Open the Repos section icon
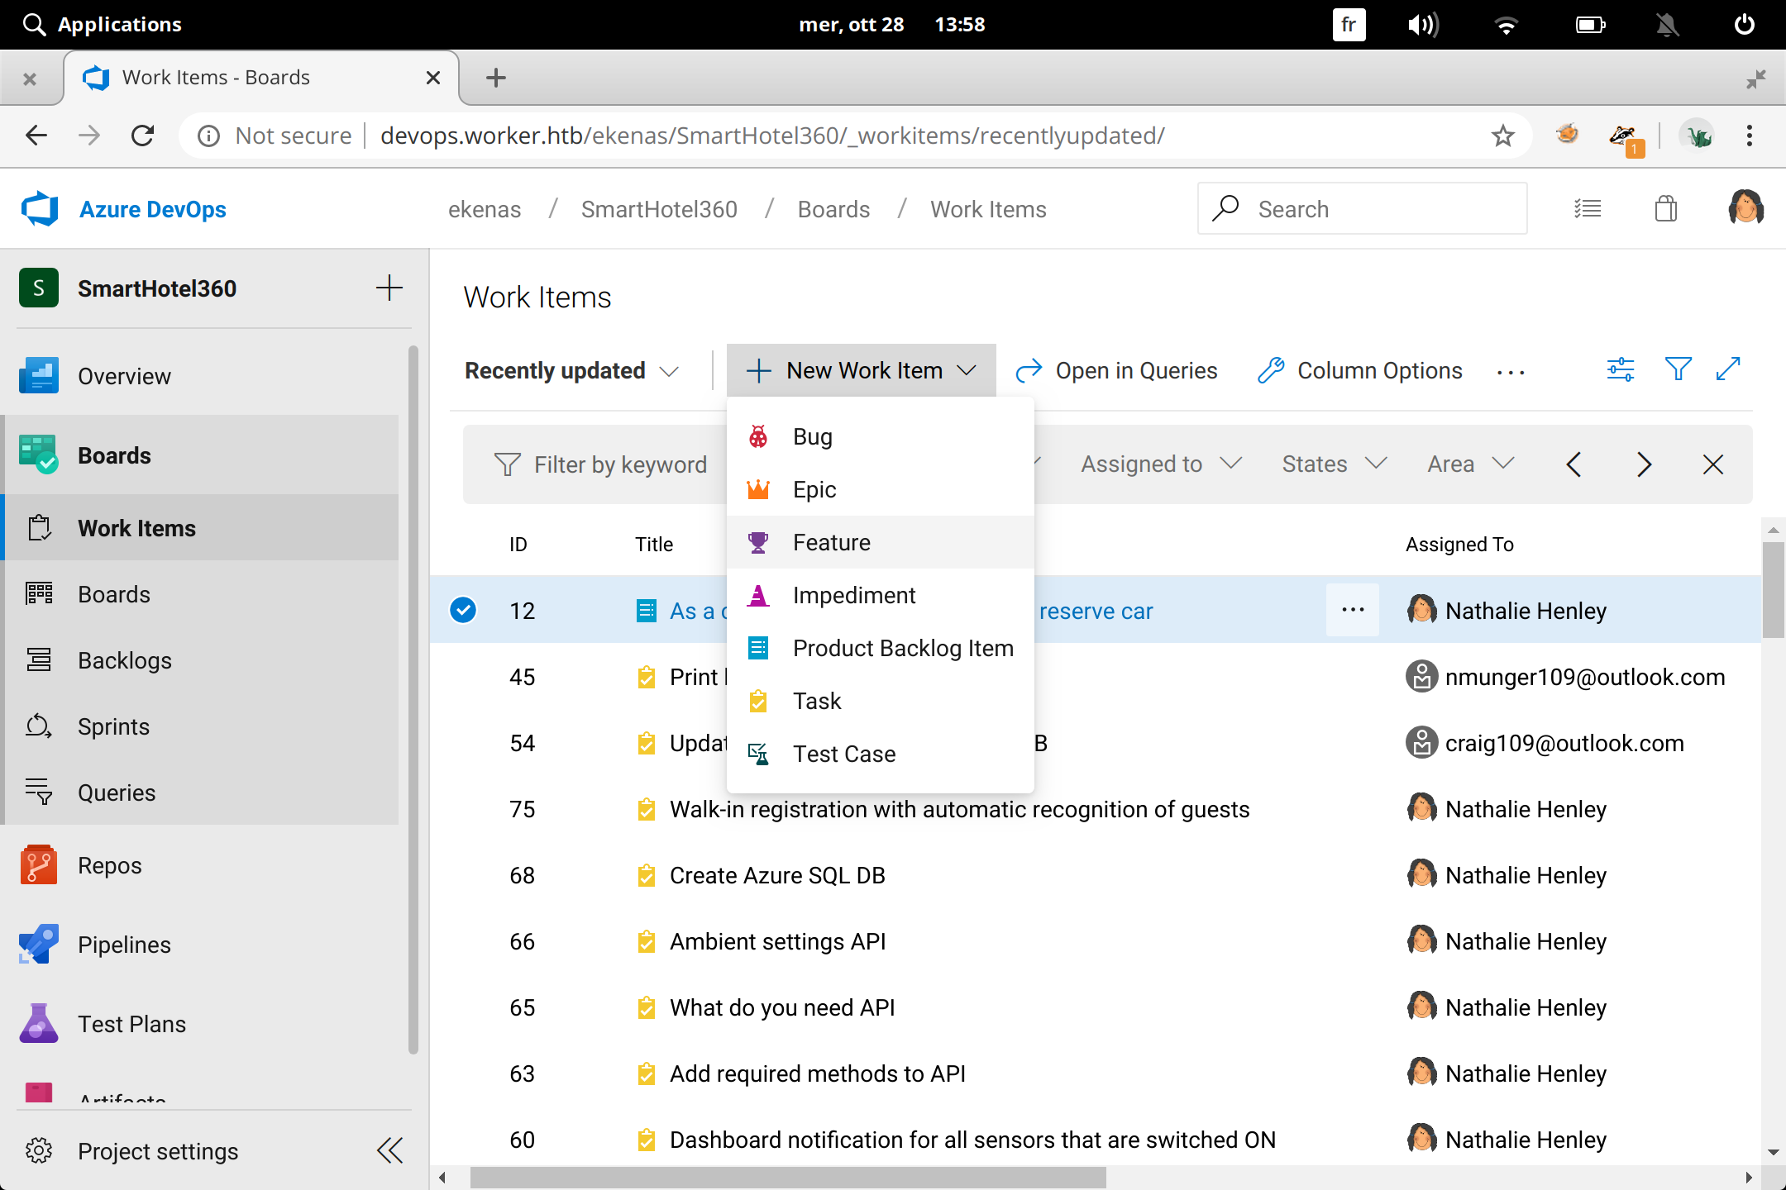Image resolution: width=1786 pixels, height=1190 pixels. (x=38, y=865)
